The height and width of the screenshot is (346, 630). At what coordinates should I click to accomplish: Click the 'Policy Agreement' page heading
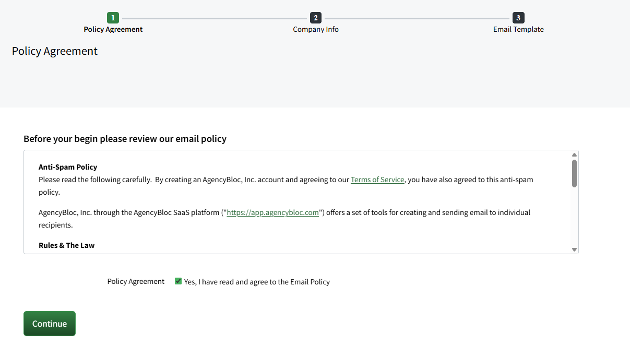(54, 51)
